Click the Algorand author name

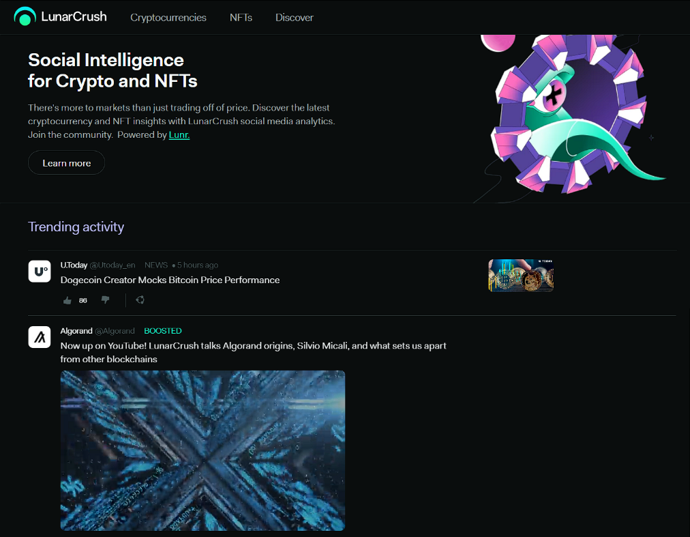pos(76,331)
